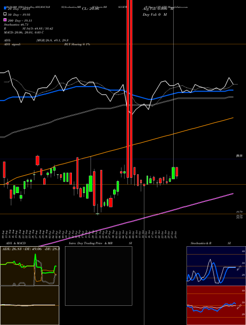Click the 'MACD: 20.06, 20.01, 0.05 C' readout
246x325 pixels.
click(24, 32)
